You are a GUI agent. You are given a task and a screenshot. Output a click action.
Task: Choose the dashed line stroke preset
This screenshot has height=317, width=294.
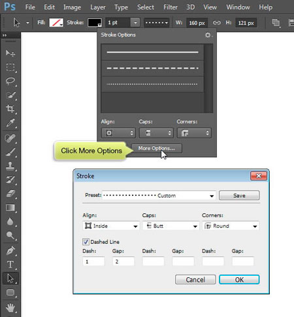[152, 68]
